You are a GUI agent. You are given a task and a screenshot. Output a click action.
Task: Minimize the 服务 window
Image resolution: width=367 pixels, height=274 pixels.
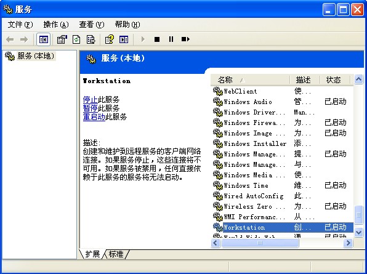(329, 10)
